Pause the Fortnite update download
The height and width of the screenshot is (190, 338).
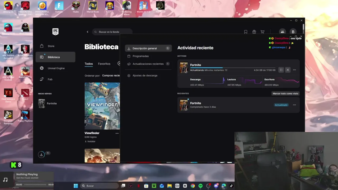coord(281,70)
